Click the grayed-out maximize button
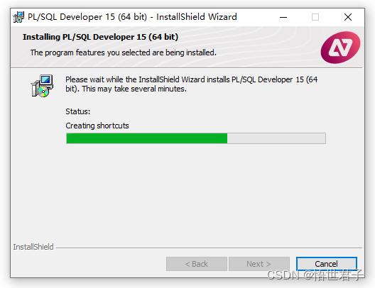 point(315,17)
